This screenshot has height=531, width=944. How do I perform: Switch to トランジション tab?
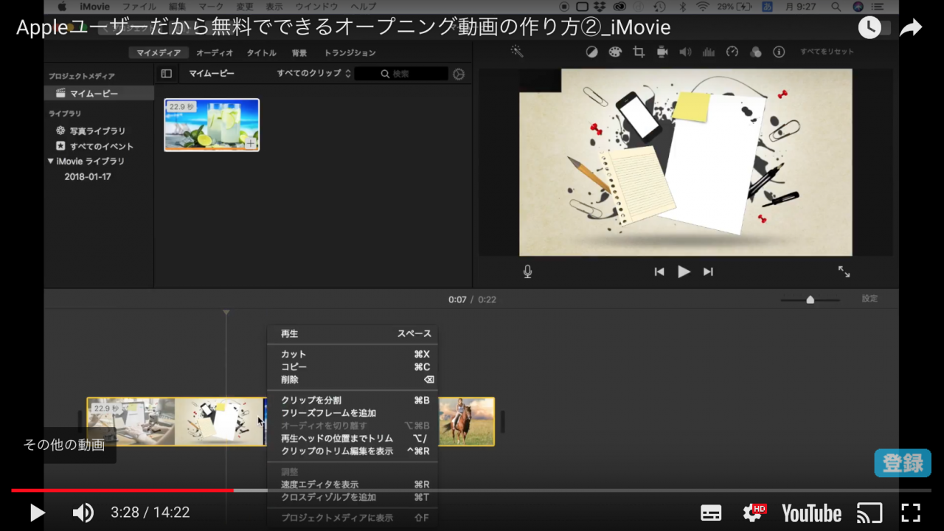(350, 53)
